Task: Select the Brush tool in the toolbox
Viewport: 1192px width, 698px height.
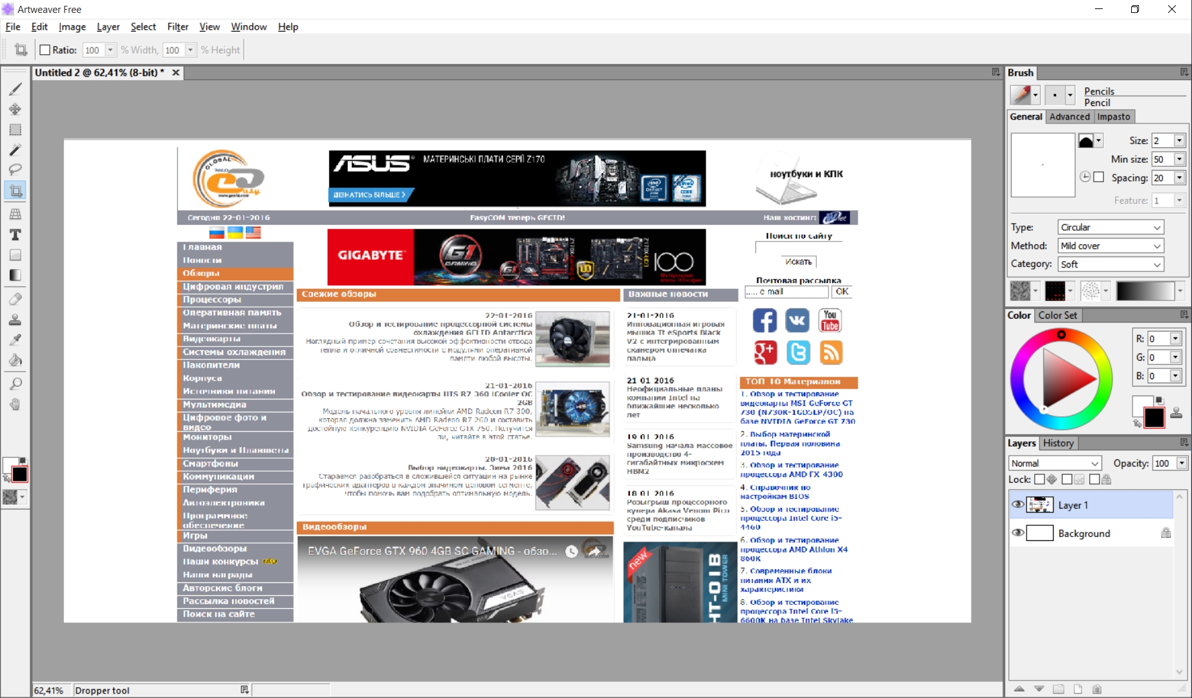Action: coord(15,89)
